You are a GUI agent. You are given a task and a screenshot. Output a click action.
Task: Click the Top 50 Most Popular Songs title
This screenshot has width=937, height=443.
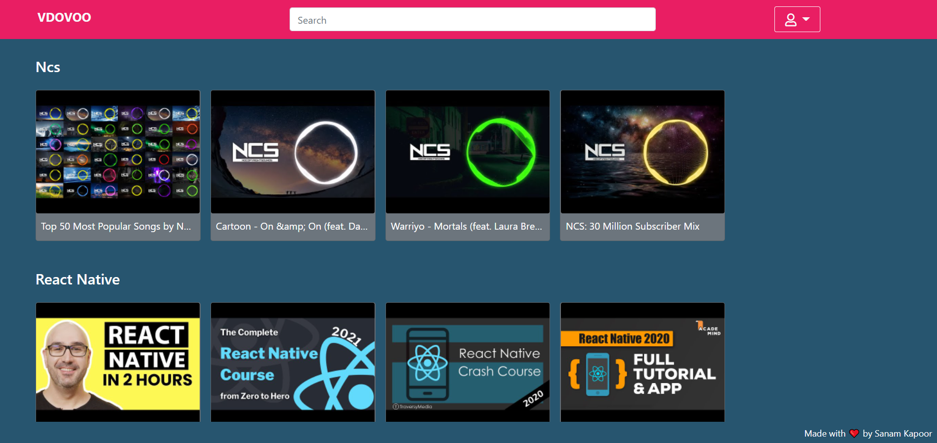pyautogui.click(x=116, y=227)
